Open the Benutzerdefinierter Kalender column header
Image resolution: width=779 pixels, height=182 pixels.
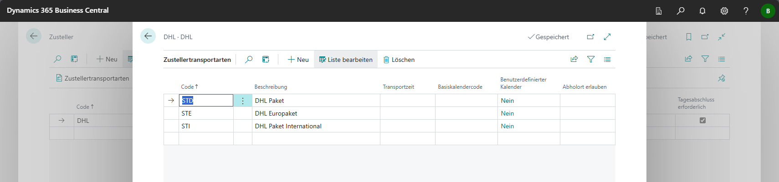coord(523,83)
